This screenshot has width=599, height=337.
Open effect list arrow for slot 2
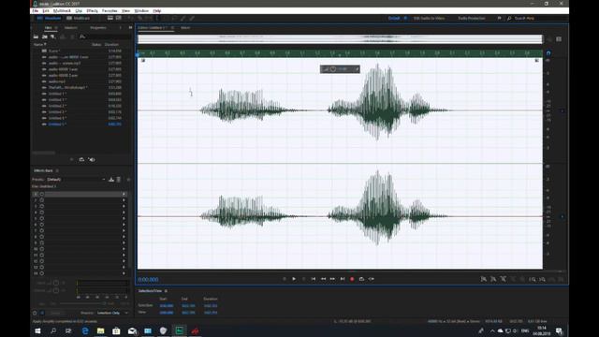(124, 200)
